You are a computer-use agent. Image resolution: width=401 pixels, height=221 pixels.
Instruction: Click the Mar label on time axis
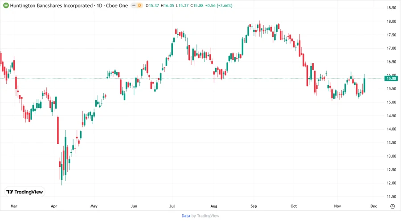coord(14,206)
